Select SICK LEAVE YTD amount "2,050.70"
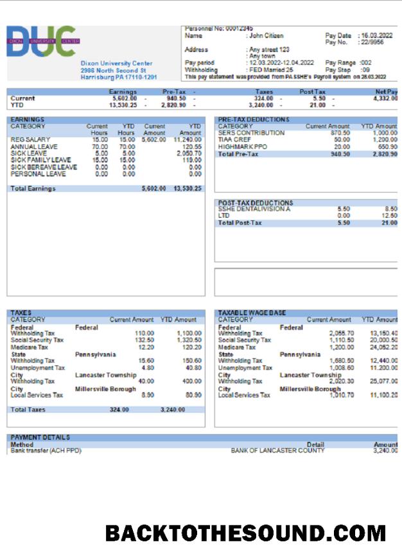Screen dimensions: 402x558 click(189, 153)
